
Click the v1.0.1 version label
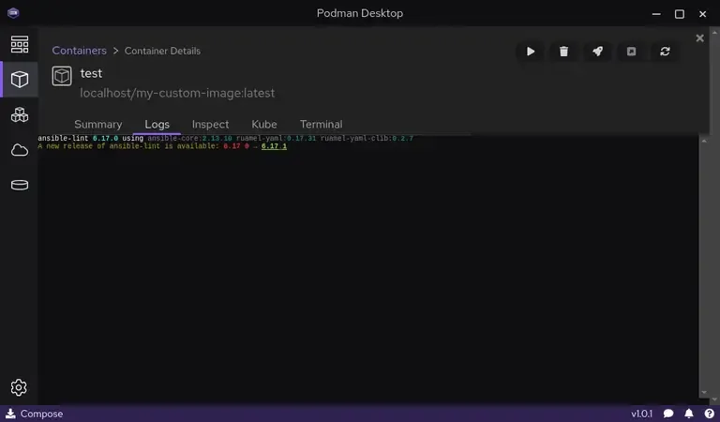coord(641,414)
